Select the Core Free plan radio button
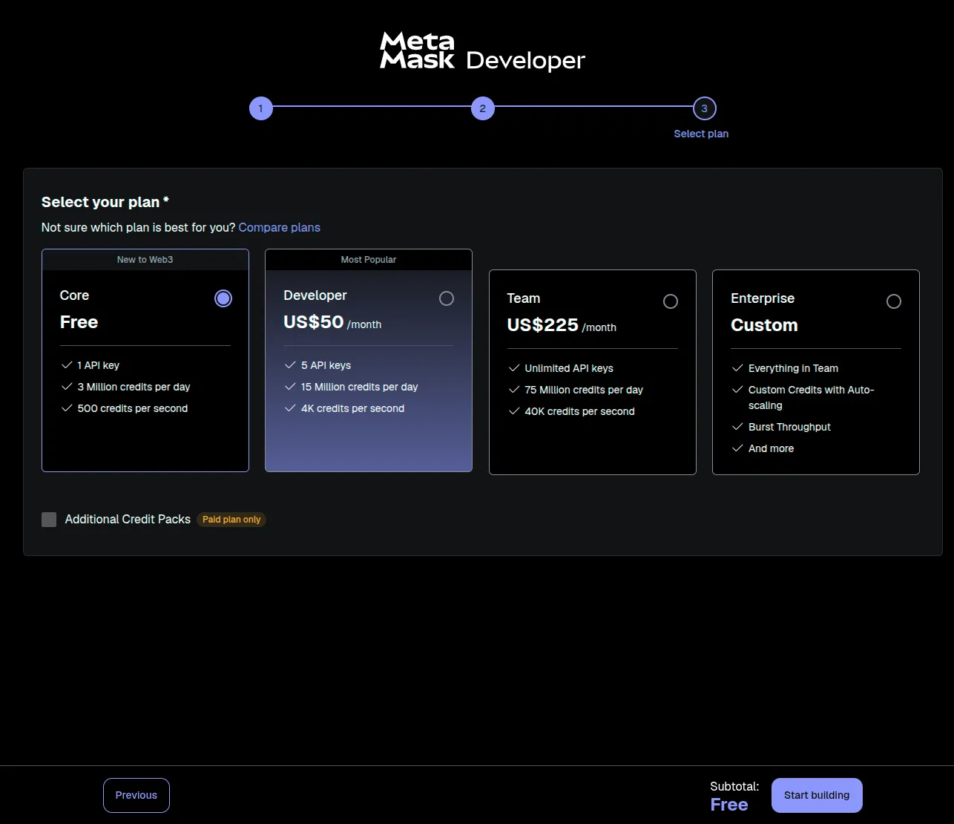Screen dimensions: 954x824 pyautogui.click(x=223, y=298)
